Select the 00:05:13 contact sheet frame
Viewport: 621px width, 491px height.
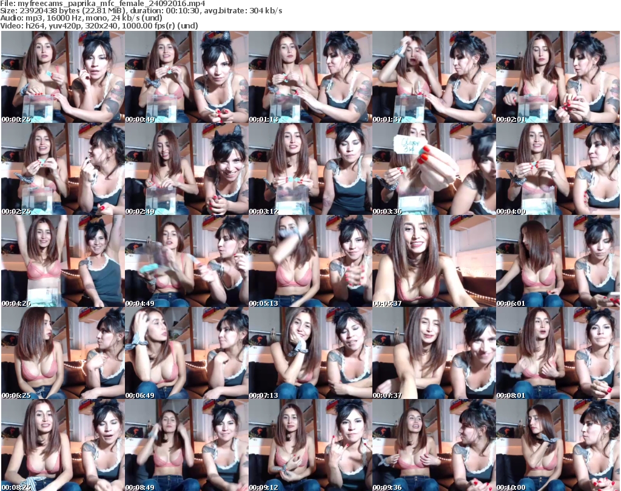point(310,262)
